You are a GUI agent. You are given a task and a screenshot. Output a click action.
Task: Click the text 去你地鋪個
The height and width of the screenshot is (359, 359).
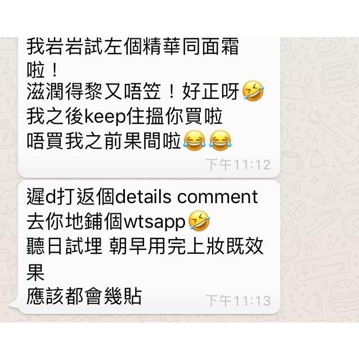coord(75,222)
